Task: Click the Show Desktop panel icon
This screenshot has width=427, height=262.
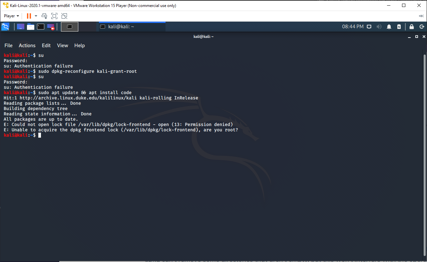Action: [x=21, y=27]
